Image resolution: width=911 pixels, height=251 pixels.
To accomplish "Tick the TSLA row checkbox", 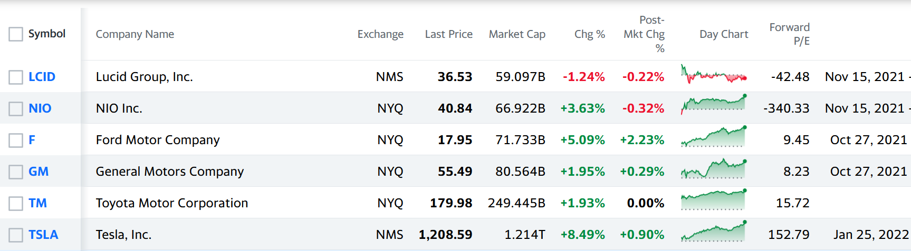I will (16, 235).
